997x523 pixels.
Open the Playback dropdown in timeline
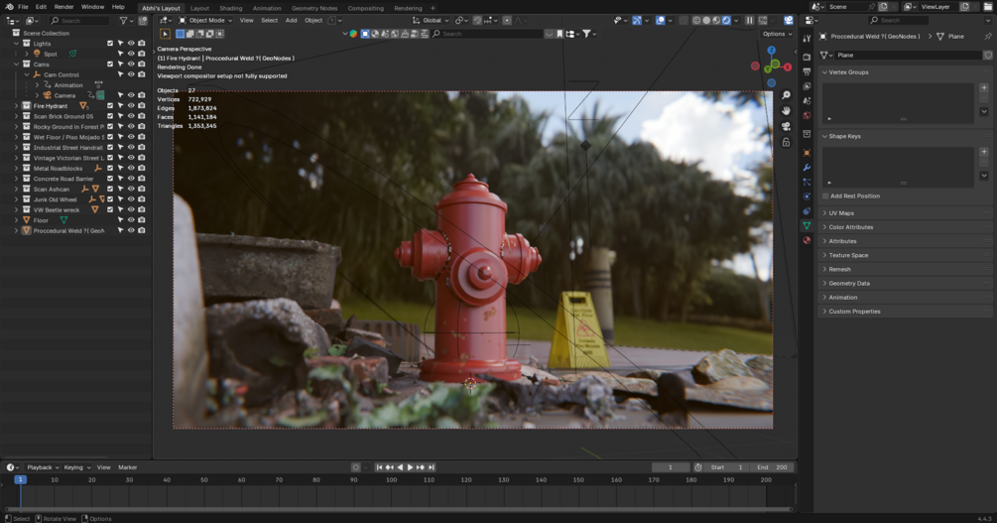pos(43,467)
